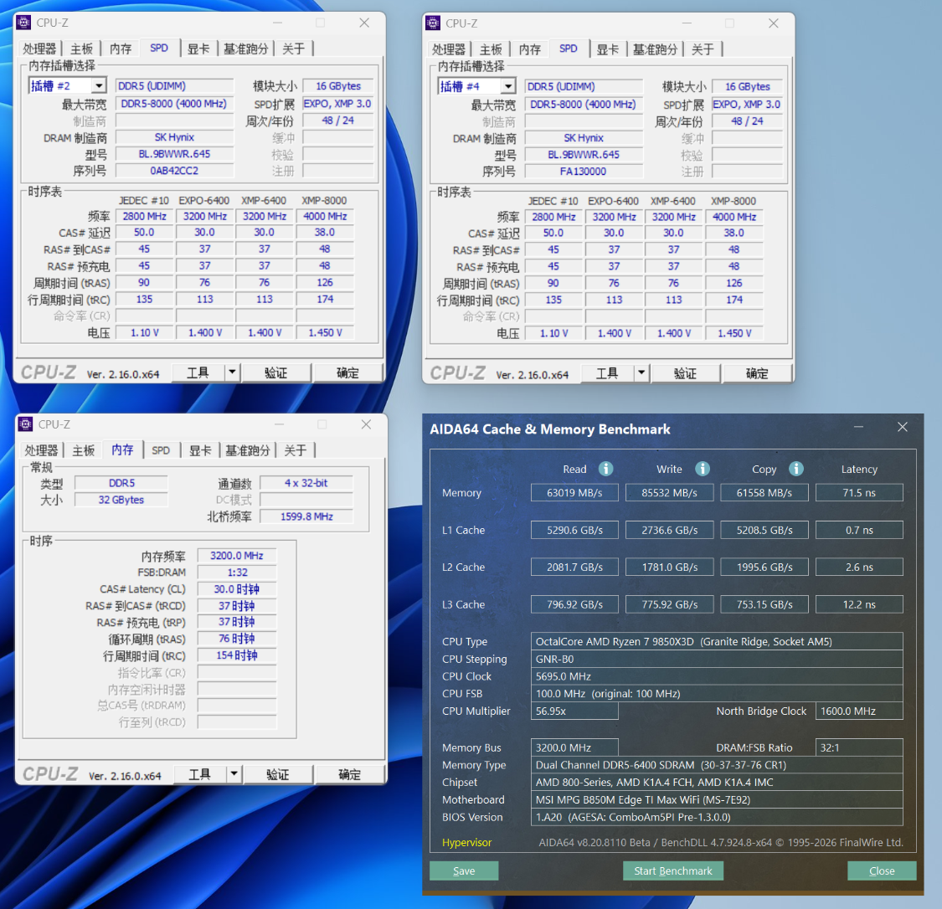This screenshot has width=942, height=909.
Task: Click the Write info icon in AIDA64
Action: 703,469
